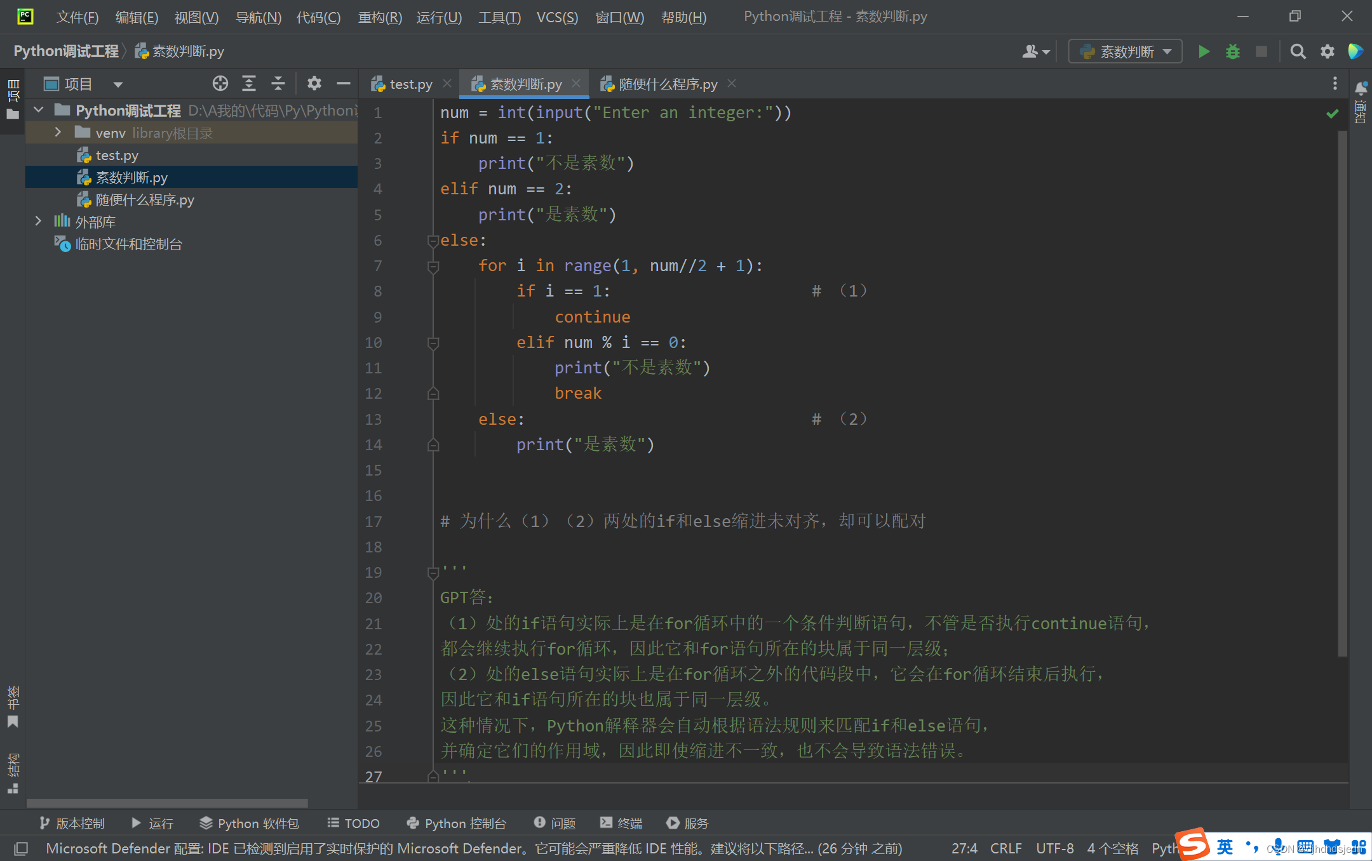
Task: Click the JetBrains toolbox colorful icon
Action: [1355, 51]
